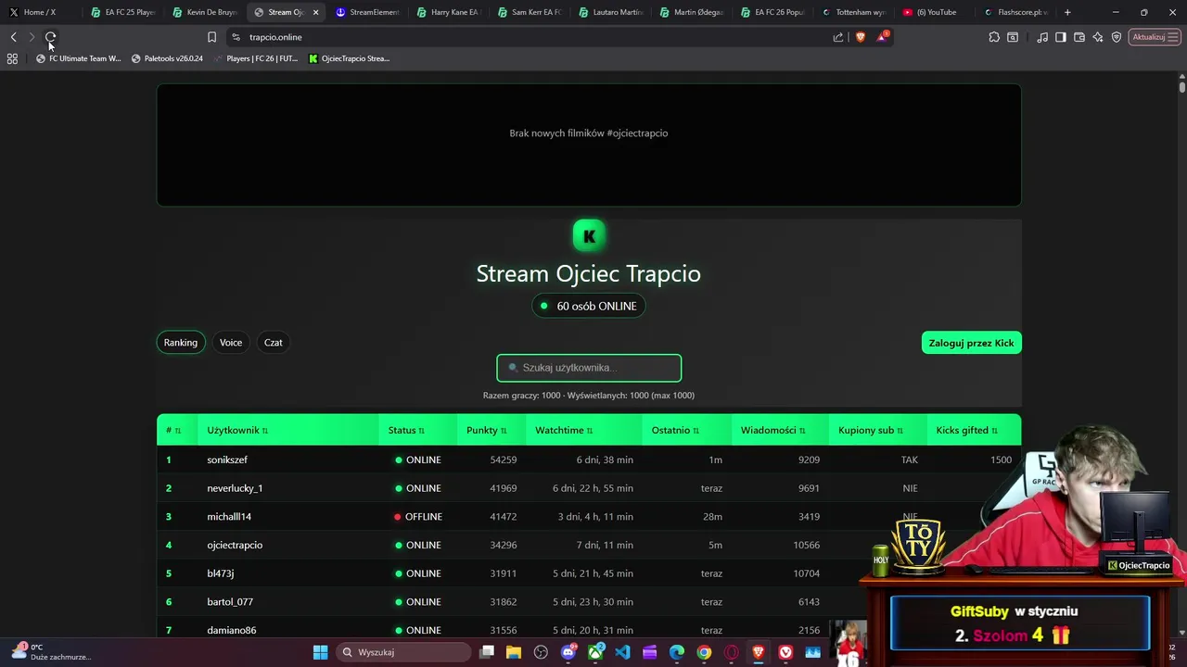Bookmark this page with the bookmark icon
The image size is (1187, 667).
[211, 37]
